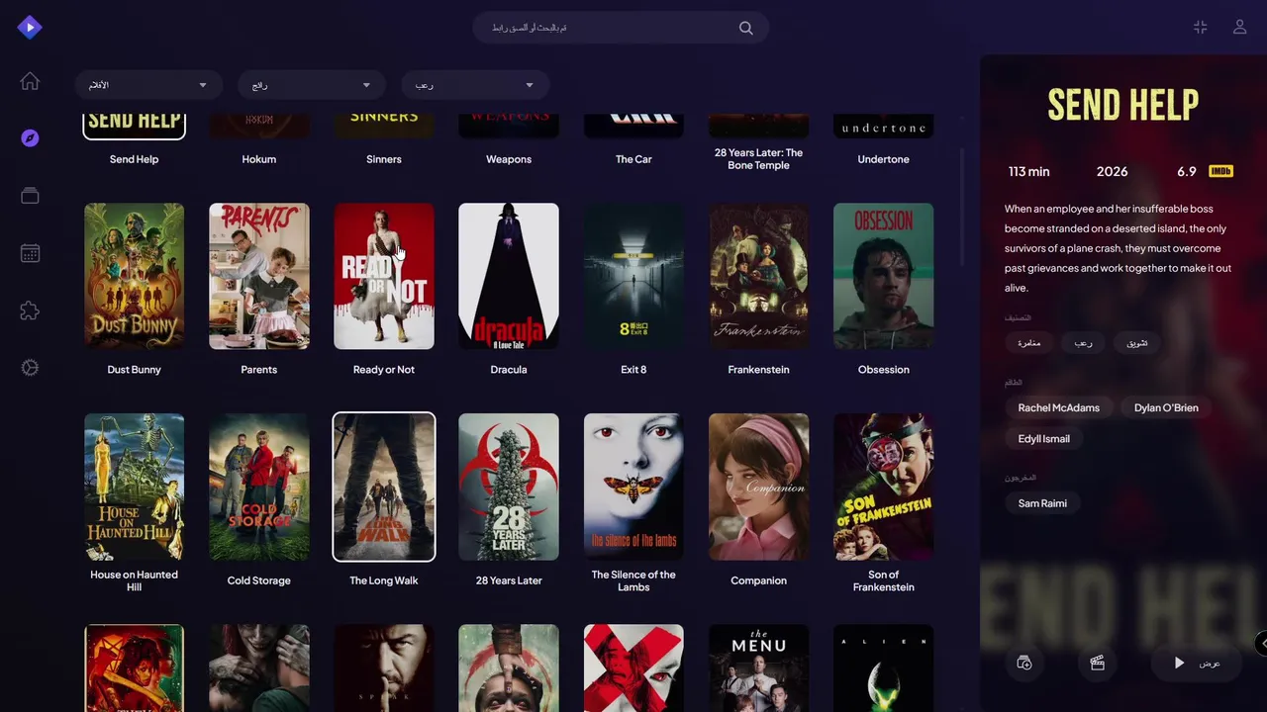1267x712 pixels.
Task: Select the Exit 8 poster
Action: (633, 276)
